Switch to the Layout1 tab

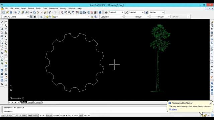(x=31, y=102)
